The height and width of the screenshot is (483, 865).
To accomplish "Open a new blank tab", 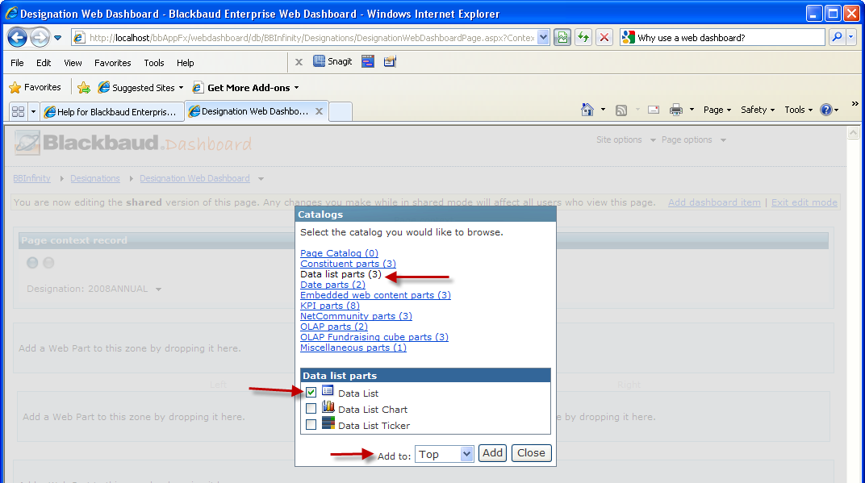I will [x=341, y=112].
